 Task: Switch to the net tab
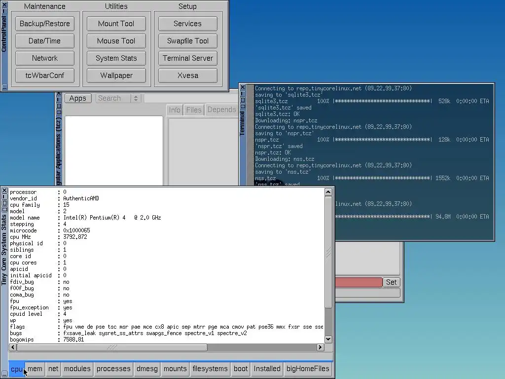click(x=53, y=369)
